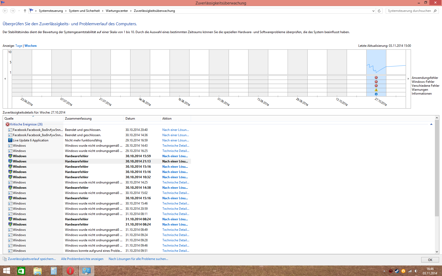
Task: Sort the list by the Aktion column
Action: pos(176,119)
